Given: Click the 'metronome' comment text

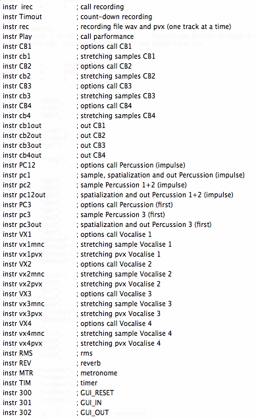Looking at the screenshot, I should pos(99,373).
